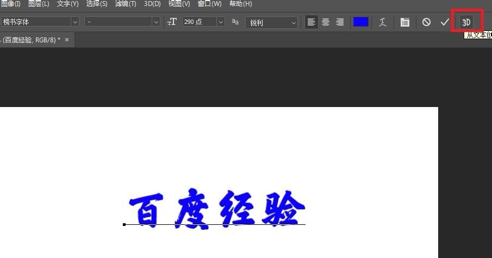Expand the font size dropdown arrow
The image size is (492, 258).
(x=221, y=22)
